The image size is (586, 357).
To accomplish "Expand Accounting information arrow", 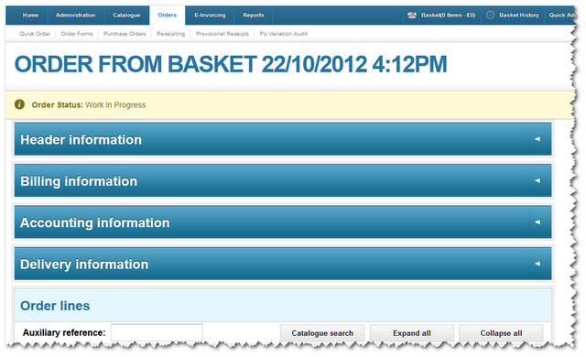I will 537,222.
